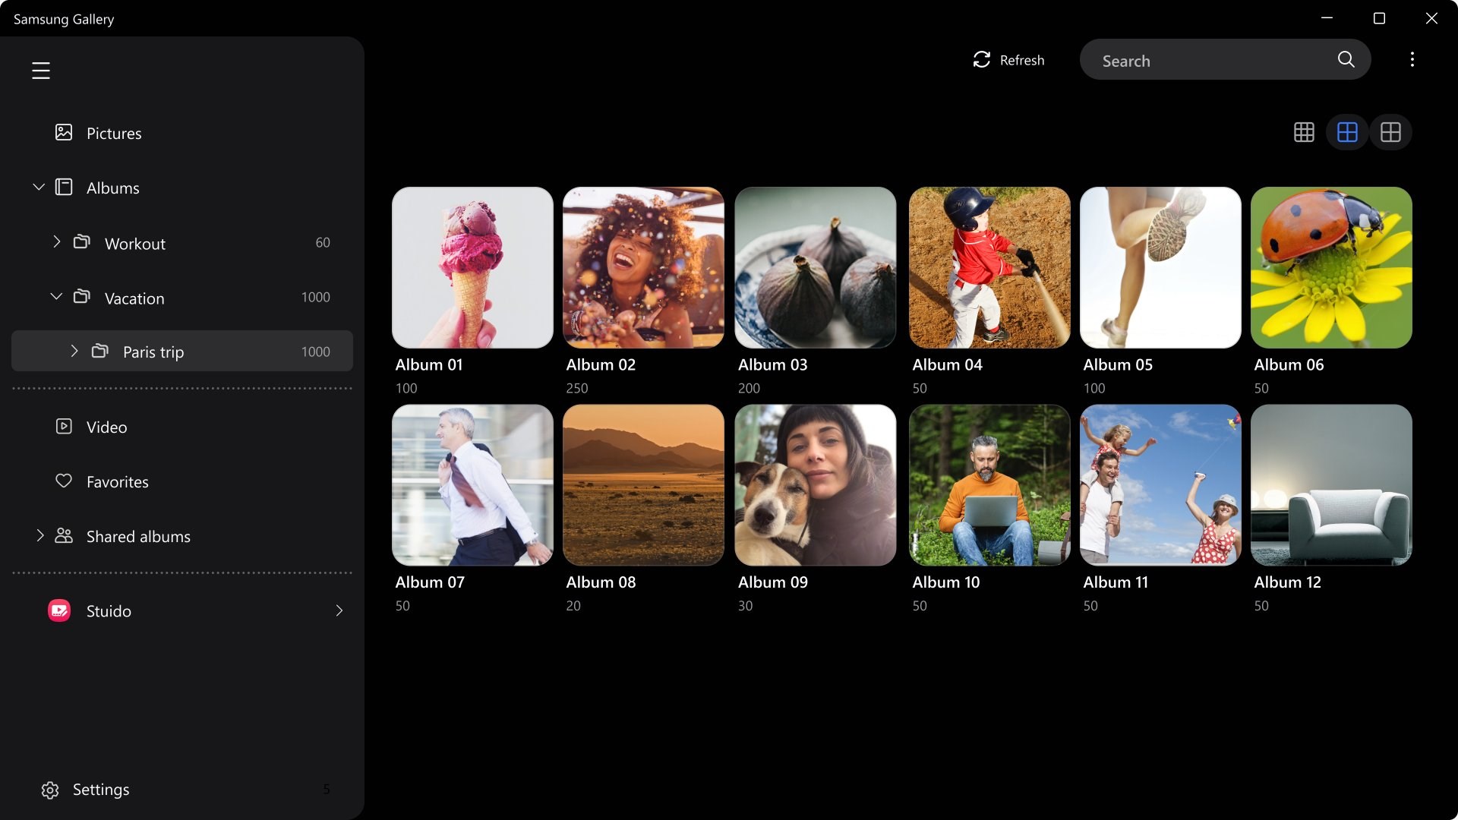
Task: Expand the Shared albums chevron
Action: click(x=40, y=535)
